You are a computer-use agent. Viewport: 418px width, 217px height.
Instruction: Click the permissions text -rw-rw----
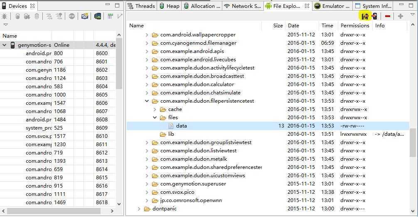(352, 126)
